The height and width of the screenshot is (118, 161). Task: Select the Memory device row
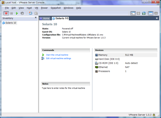[x=103, y=55]
